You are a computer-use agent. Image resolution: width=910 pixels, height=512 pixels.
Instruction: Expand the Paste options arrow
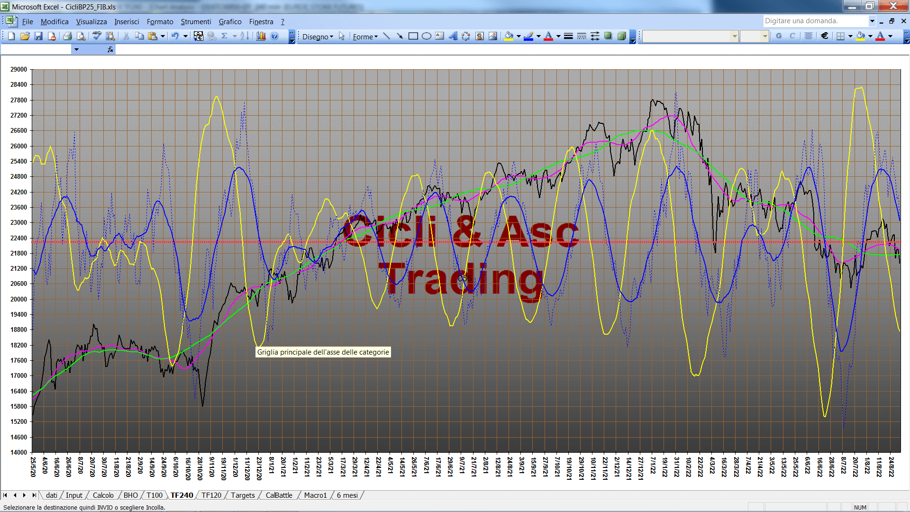point(163,36)
